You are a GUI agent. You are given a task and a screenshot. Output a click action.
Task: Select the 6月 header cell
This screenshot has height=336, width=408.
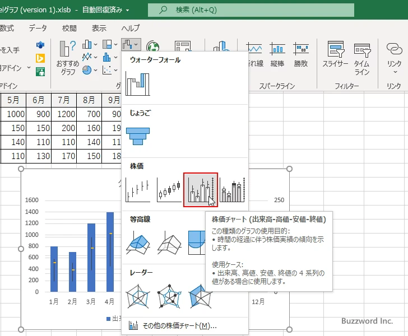click(39, 100)
